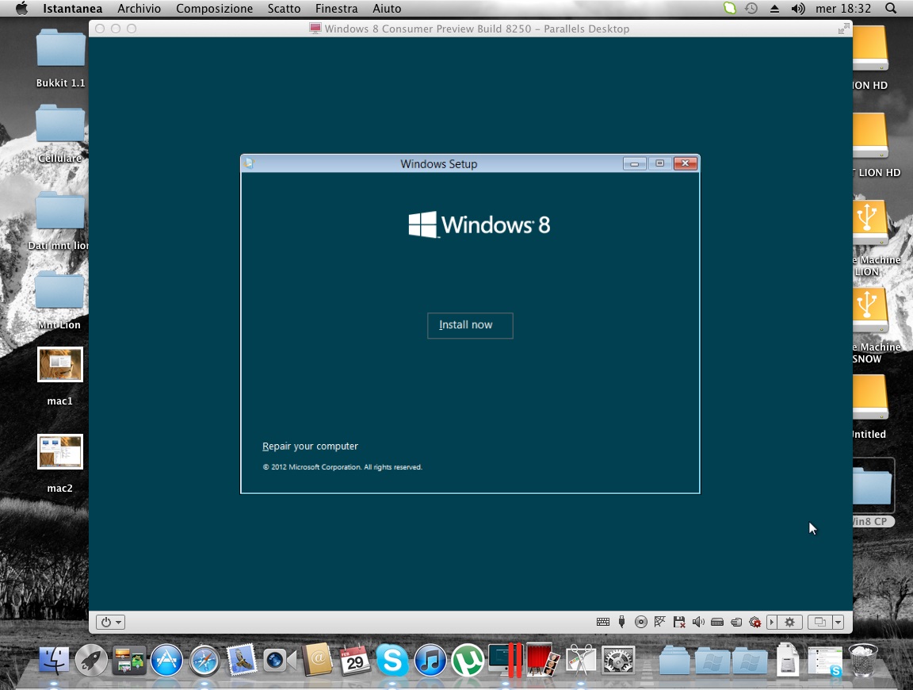Minimize the Windows Setup dialog
This screenshot has width=913, height=690.
(x=634, y=163)
